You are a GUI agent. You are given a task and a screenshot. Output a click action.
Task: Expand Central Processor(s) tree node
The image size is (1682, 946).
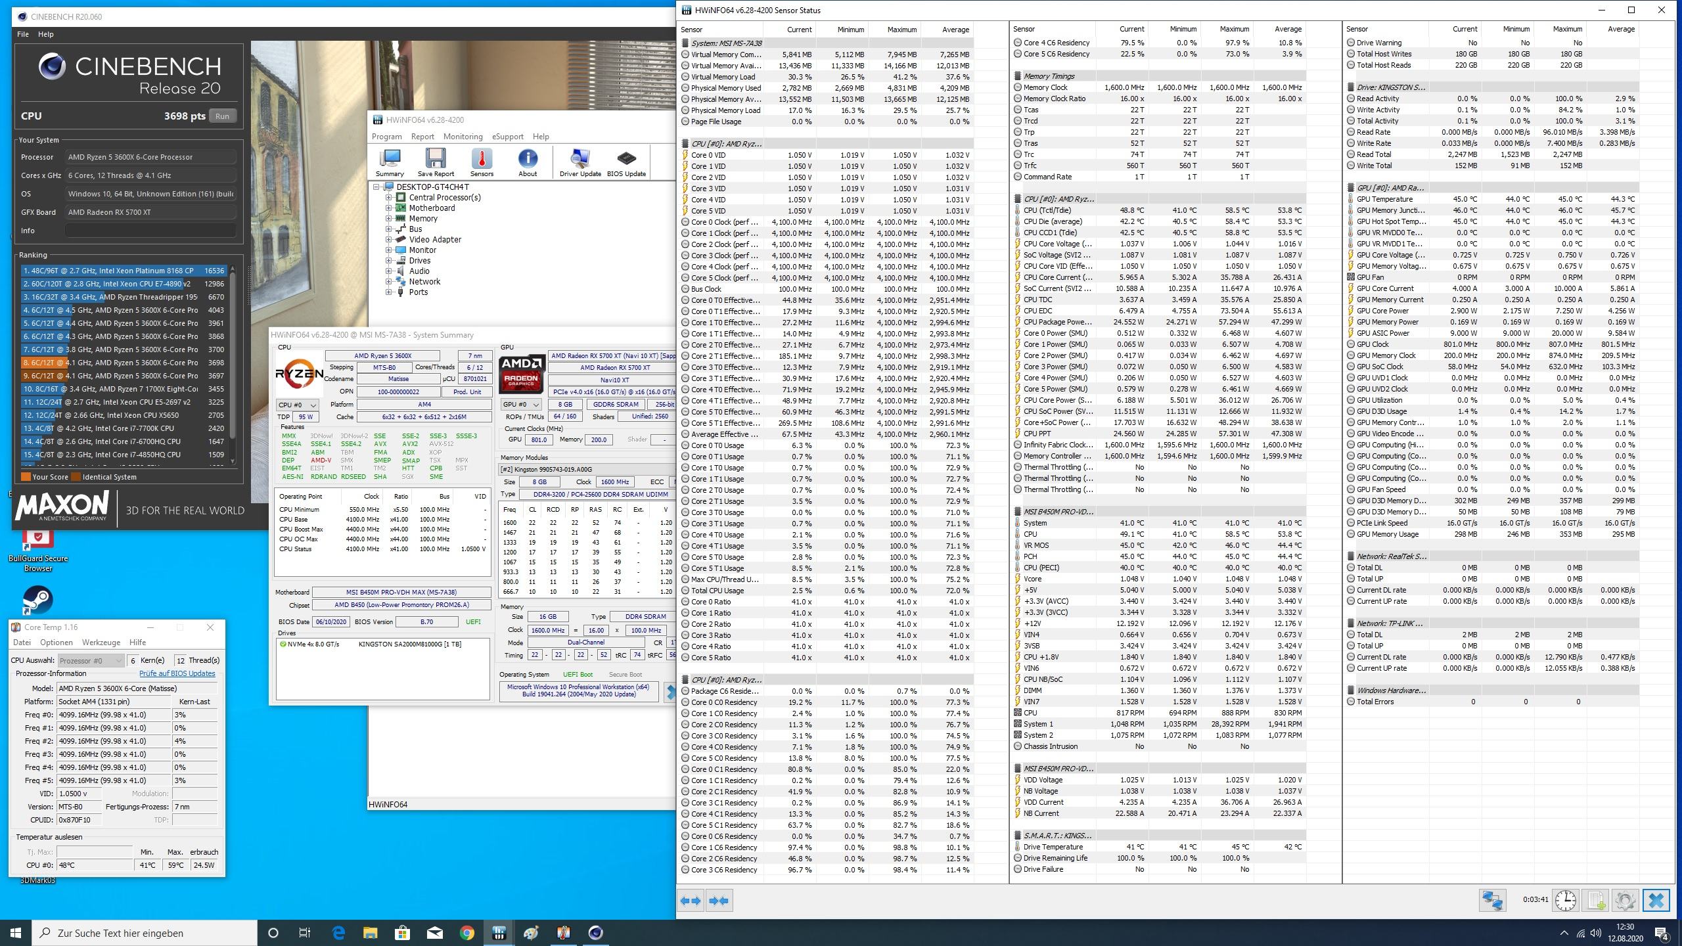click(388, 198)
